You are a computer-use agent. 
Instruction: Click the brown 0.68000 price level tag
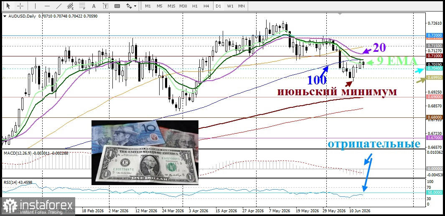434,117
